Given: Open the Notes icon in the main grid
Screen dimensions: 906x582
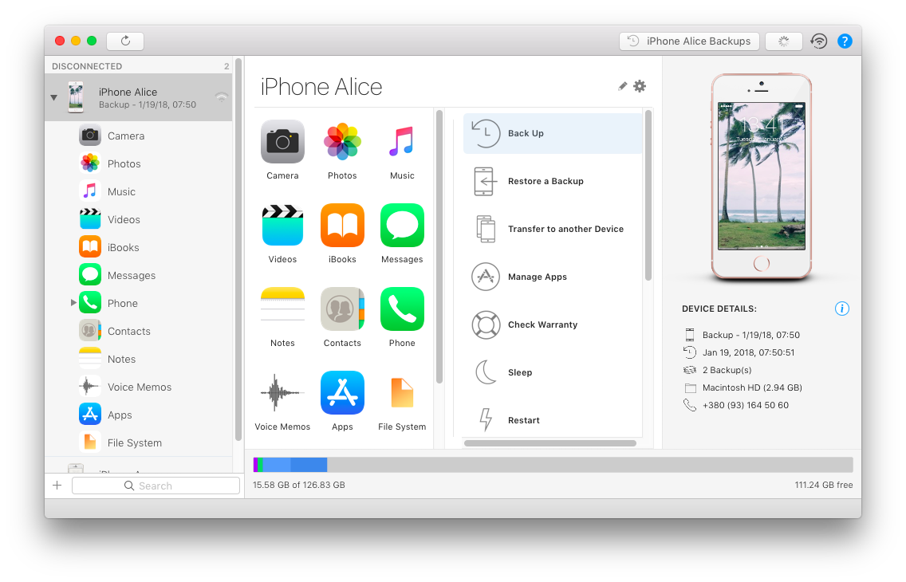Looking at the screenshot, I should [x=282, y=309].
